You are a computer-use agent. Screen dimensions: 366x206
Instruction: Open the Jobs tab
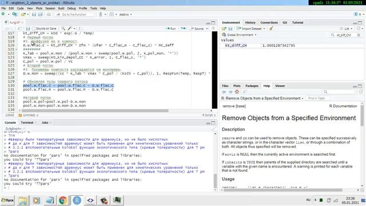(45, 122)
